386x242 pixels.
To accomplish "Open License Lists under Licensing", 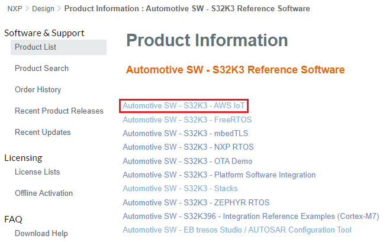I will coord(37,172).
